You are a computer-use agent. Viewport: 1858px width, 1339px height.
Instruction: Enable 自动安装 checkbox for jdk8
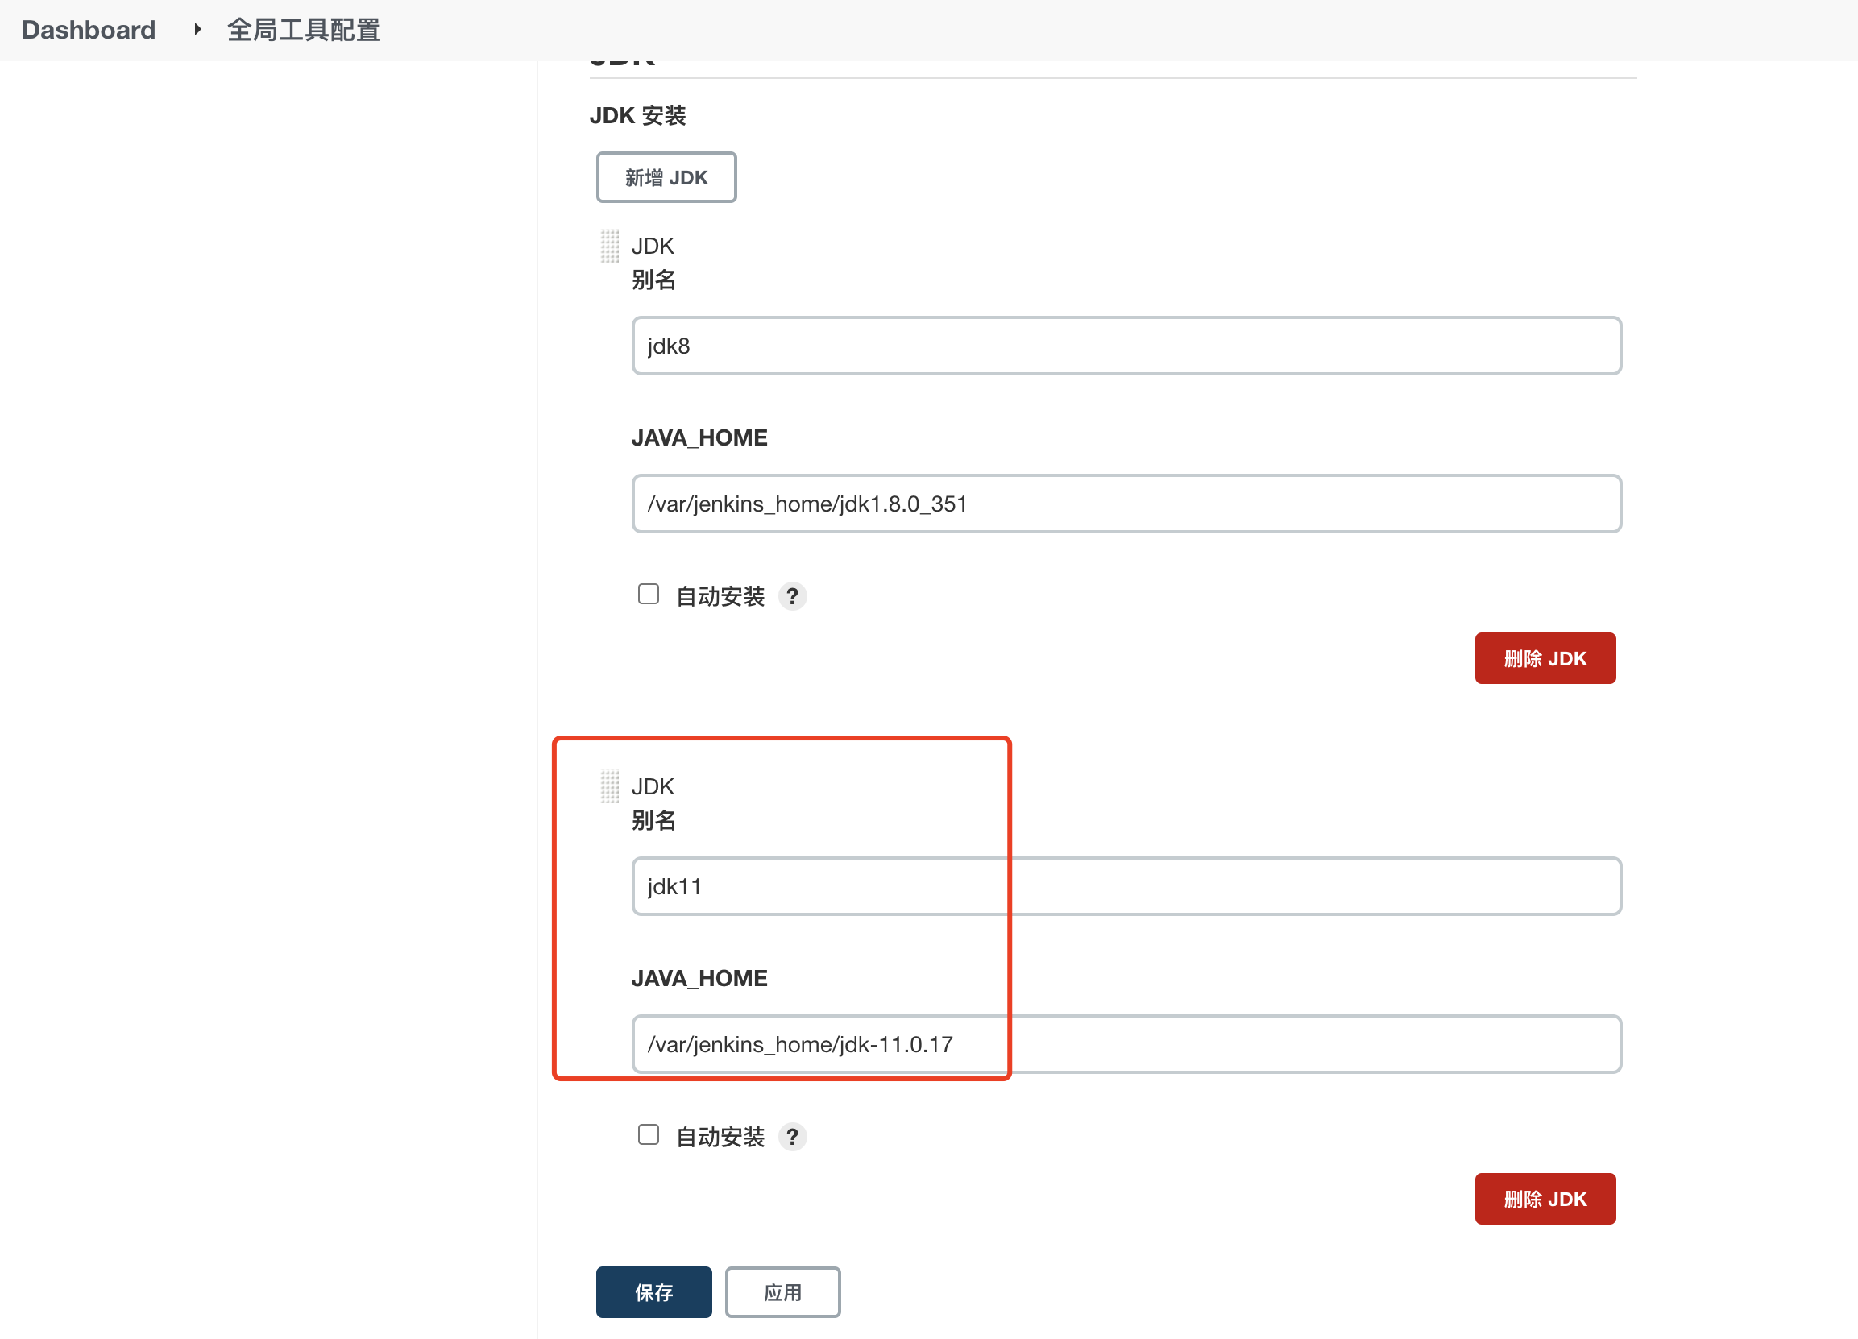tap(648, 594)
